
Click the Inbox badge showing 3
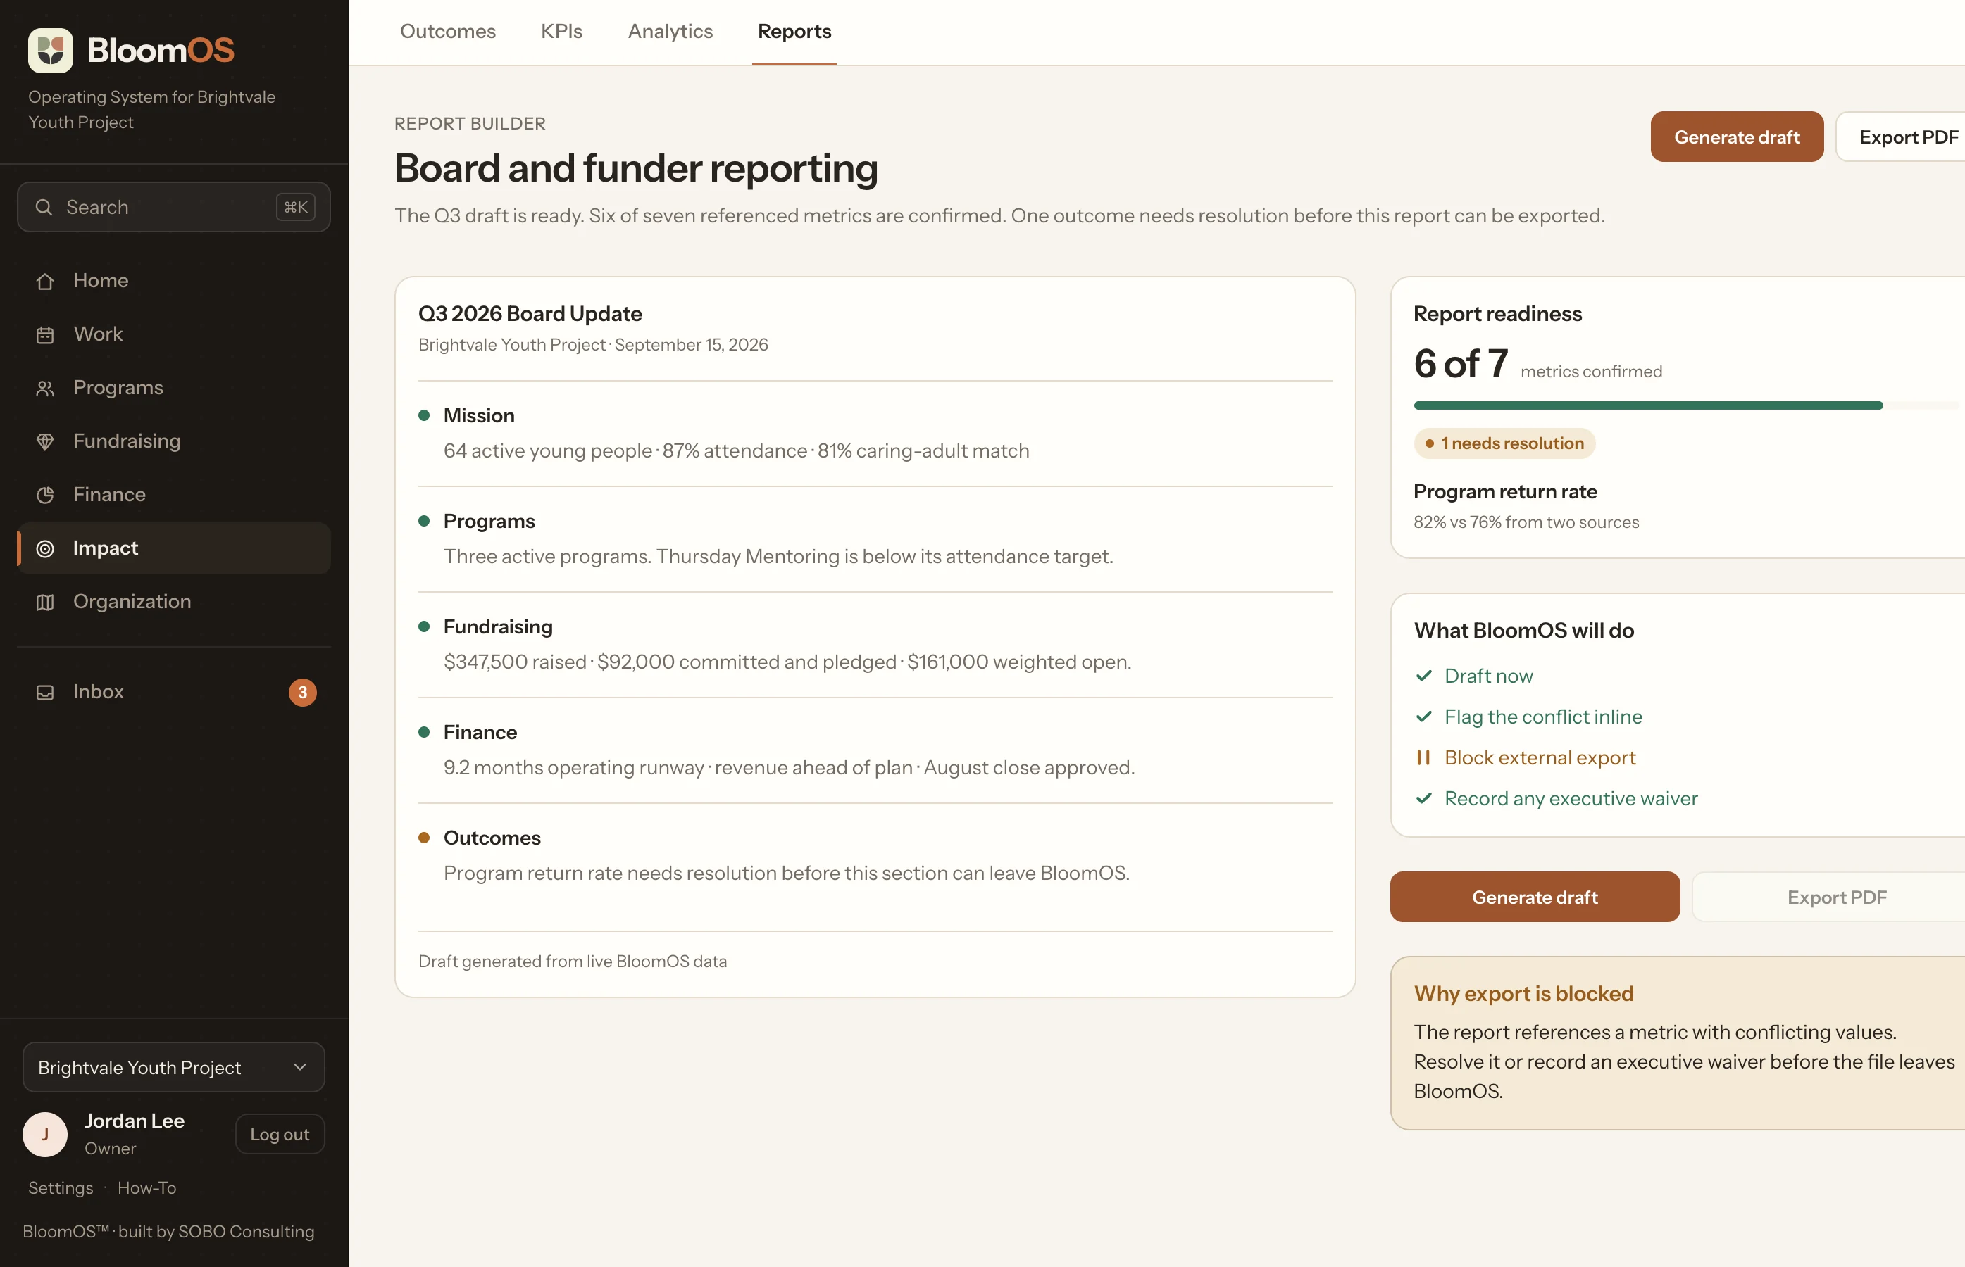tap(302, 693)
